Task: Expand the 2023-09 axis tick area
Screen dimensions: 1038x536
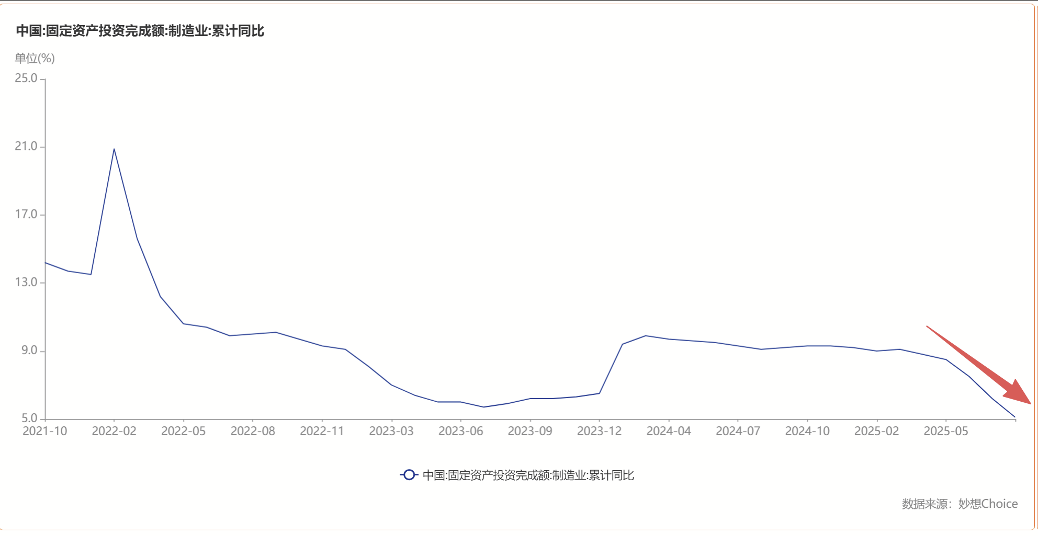Action: 531,432
